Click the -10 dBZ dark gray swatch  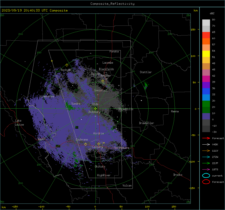pos(206,129)
